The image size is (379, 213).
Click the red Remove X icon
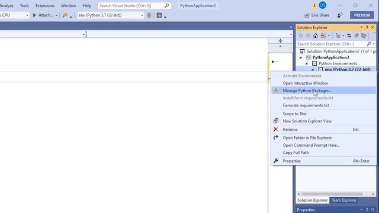[x=275, y=130]
